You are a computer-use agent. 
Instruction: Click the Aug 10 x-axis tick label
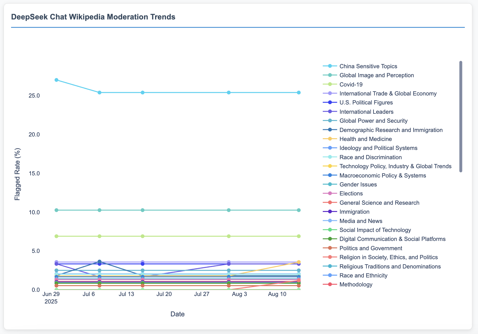277,294
